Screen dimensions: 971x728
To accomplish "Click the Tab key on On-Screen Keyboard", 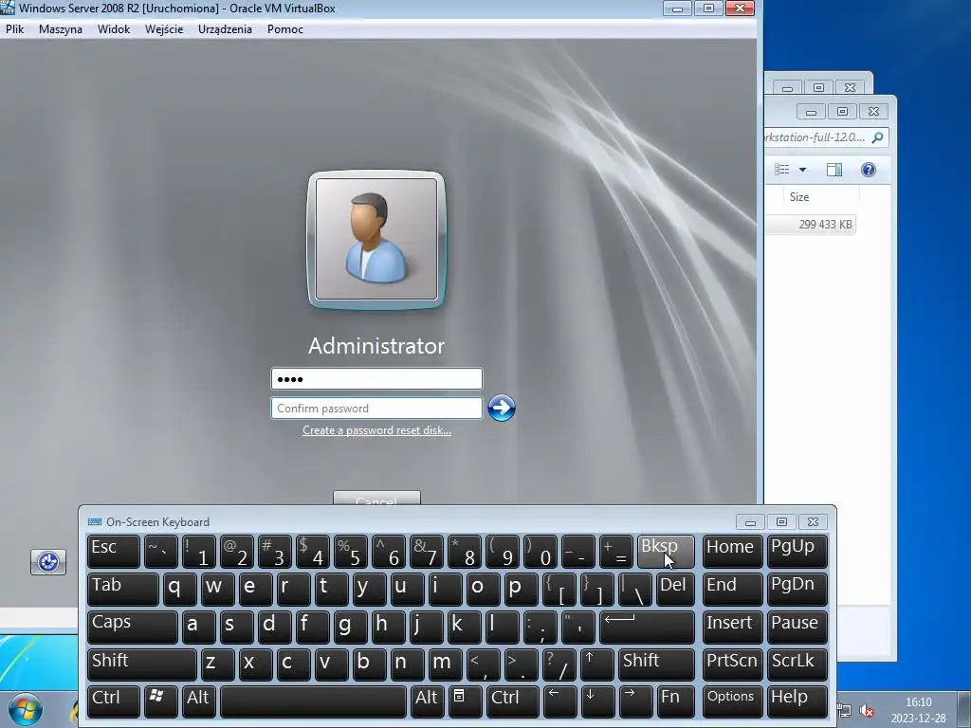I will tap(122, 590).
